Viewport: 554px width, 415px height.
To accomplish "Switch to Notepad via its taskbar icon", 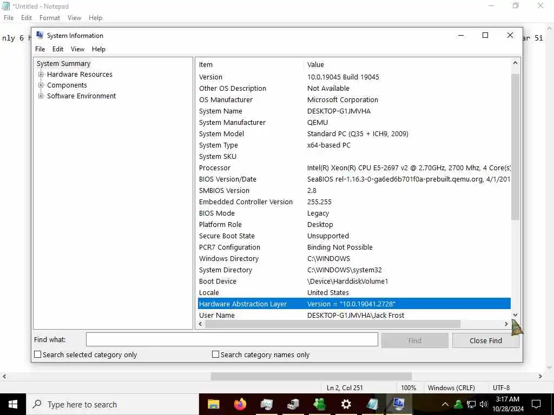I will click(372, 404).
